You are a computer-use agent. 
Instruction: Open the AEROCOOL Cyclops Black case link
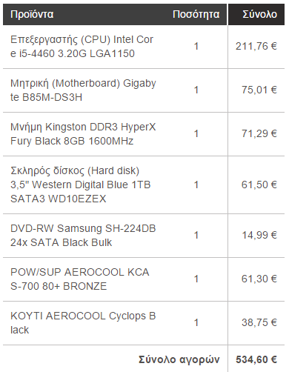[x=83, y=323]
